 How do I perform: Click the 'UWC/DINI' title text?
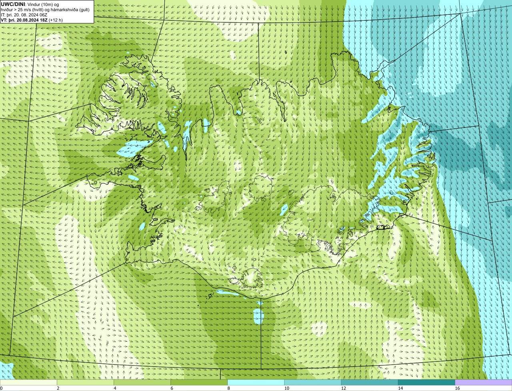13,4
